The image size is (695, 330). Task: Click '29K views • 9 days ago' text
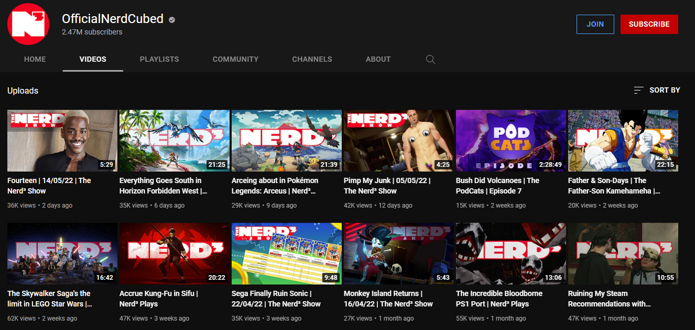[264, 206]
